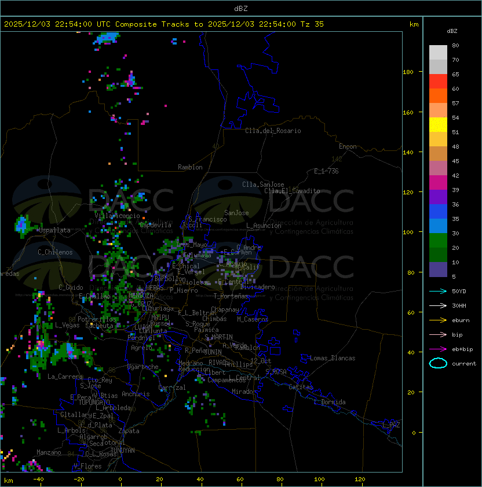Click the C_Chilenos map label
This screenshot has height=487, width=482.
[55, 252]
